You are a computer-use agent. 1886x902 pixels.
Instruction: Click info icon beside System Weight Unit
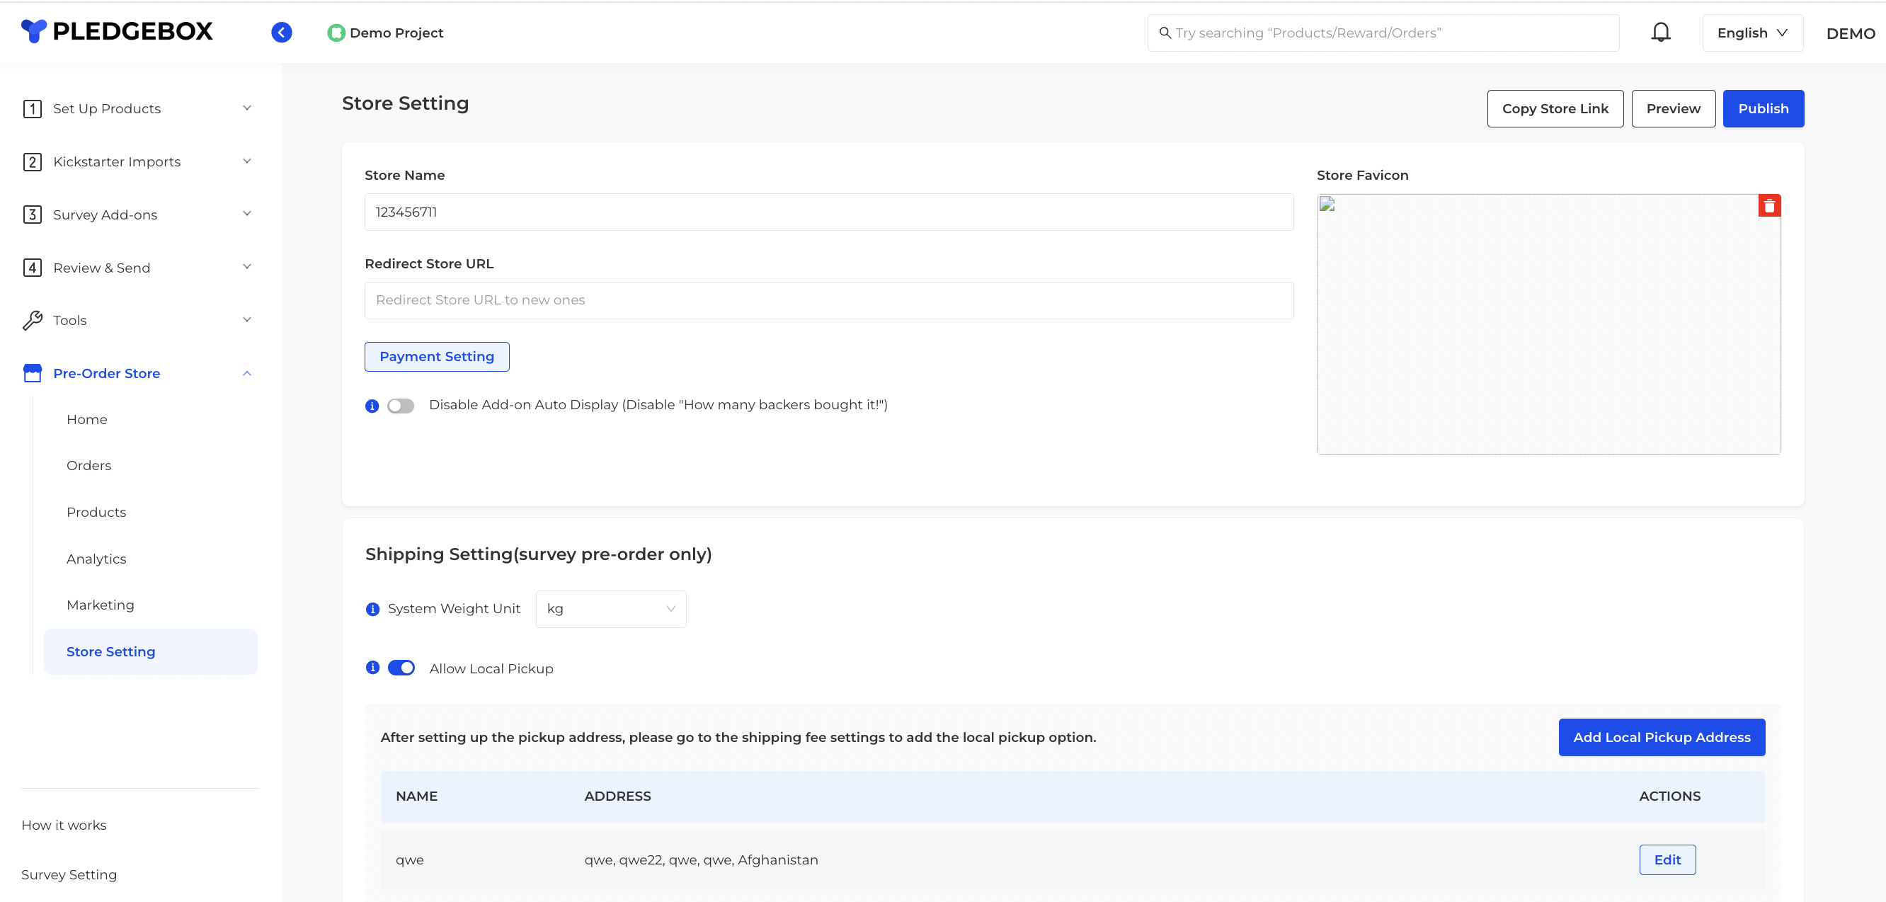point(372,609)
